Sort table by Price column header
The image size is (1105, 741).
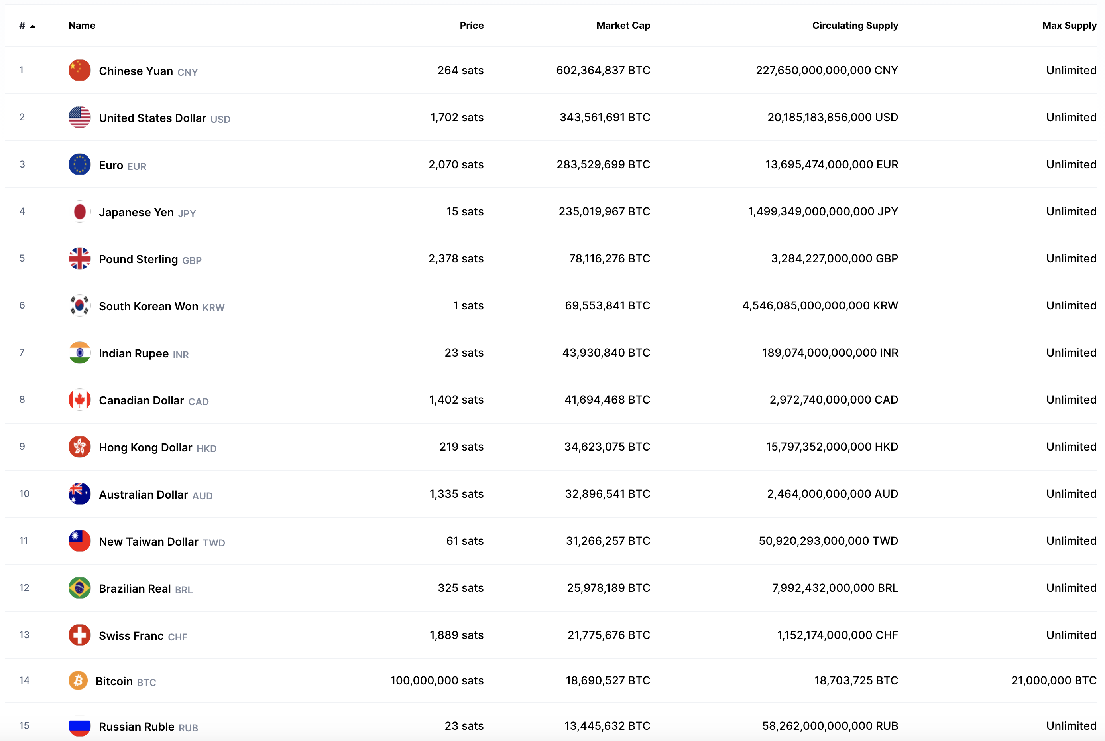point(471,26)
